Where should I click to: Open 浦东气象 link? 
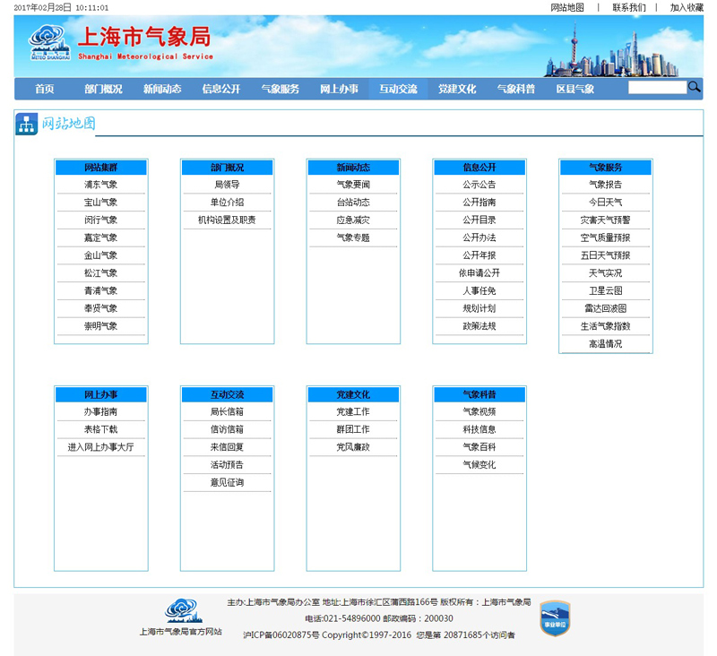(100, 185)
